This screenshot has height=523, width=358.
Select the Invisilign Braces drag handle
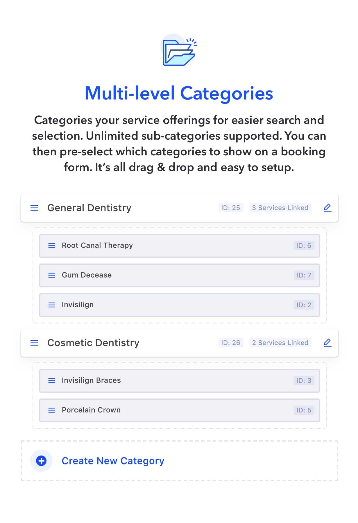coord(52,380)
